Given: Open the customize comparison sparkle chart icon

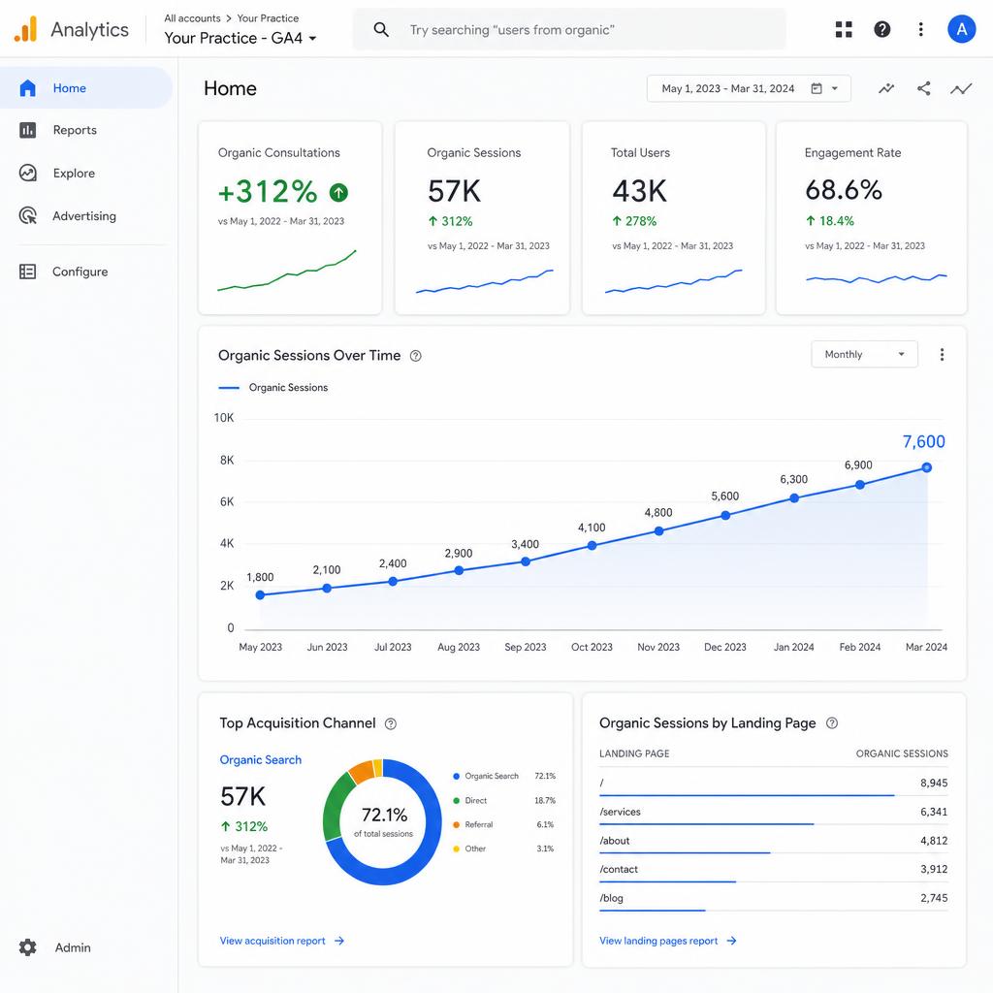Looking at the screenshot, I should point(886,88).
